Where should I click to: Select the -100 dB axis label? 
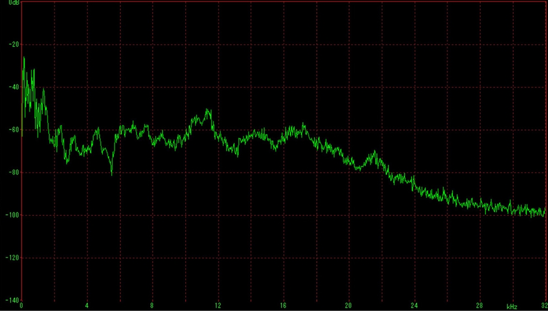point(12,215)
